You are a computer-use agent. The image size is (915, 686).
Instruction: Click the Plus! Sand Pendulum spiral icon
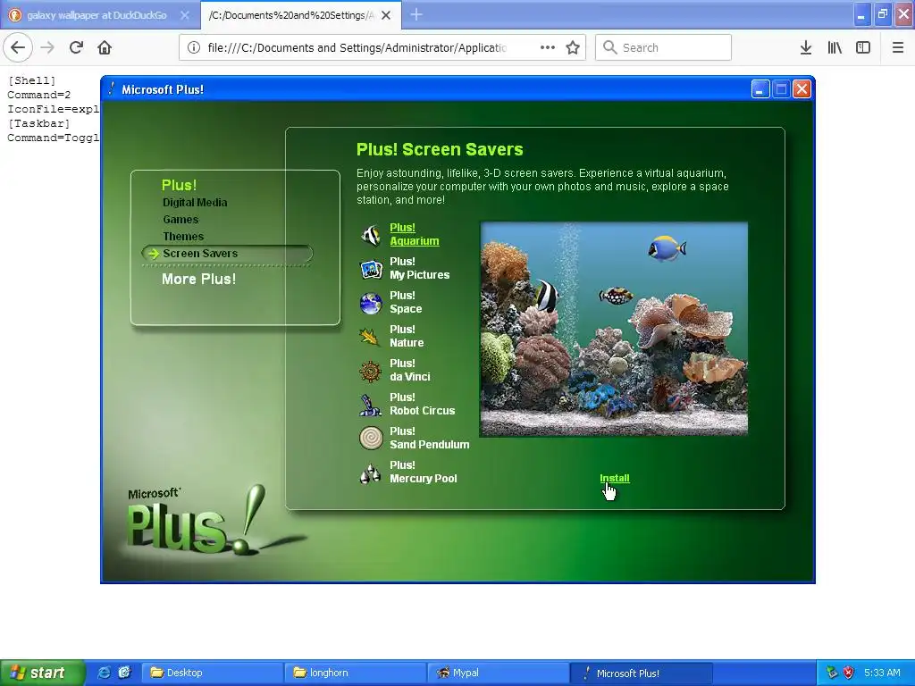click(x=371, y=438)
